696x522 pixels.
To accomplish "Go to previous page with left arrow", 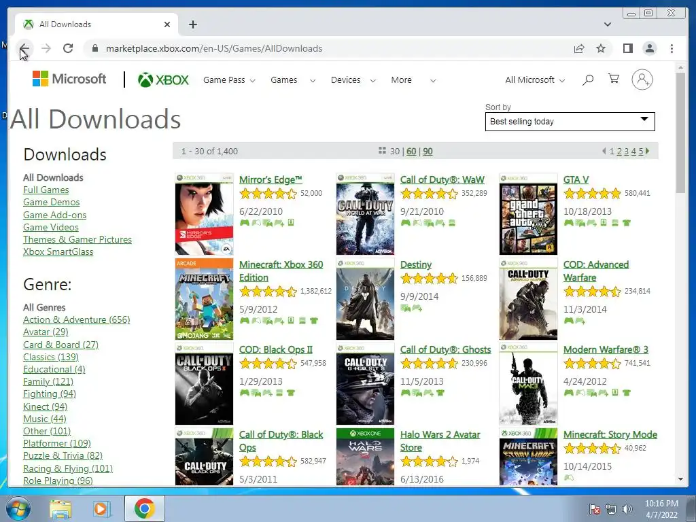I will pyautogui.click(x=604, y=151).
